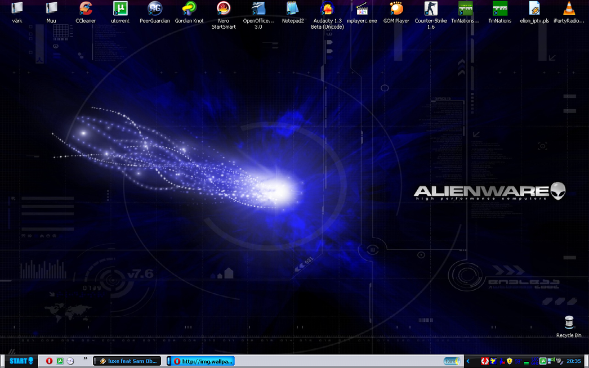Launch uTorrent from the quick launch bar
Screen dimensions: 589x368
[x=60, y=361]
